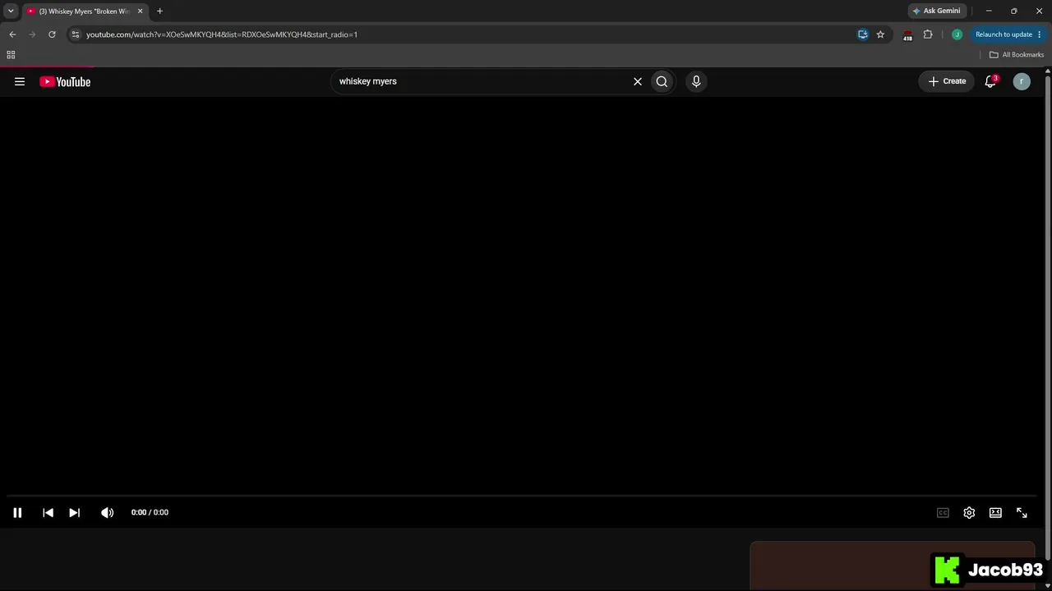Open Chrome three-dot menu
1052x591 pixels.
(x=1040, y=34)
